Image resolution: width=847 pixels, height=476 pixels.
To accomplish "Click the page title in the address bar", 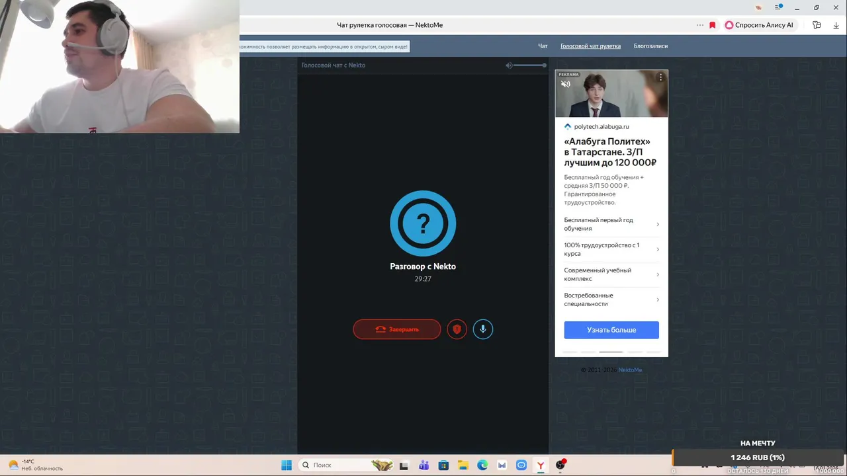I will coord(390,25).
